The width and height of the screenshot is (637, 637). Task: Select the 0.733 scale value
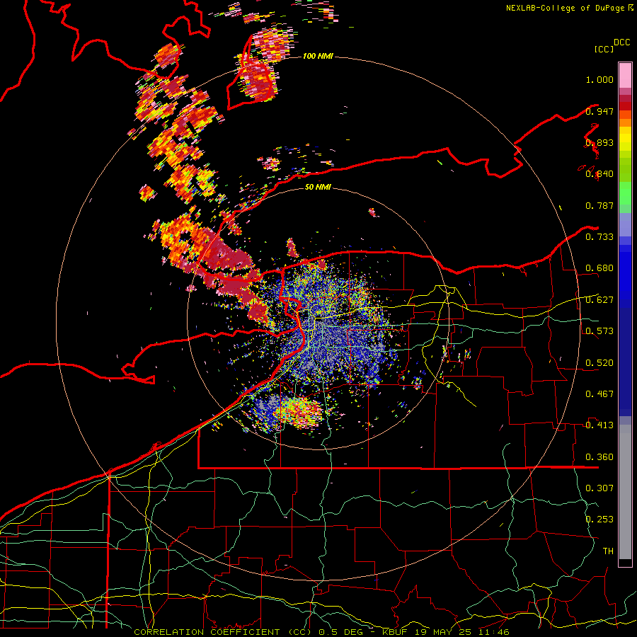(x=599, y=237)
